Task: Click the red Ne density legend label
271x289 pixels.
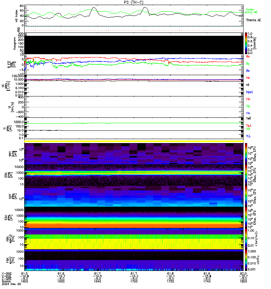Action: (248, 78)
